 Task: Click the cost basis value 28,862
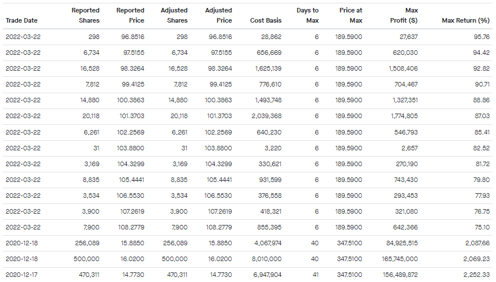click(270, 37)
